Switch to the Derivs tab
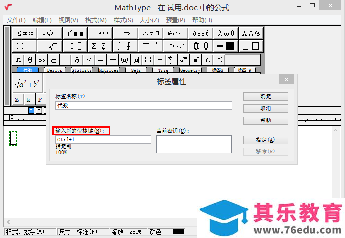The width and height of the screenshot is (345, 238). click(55, 70)
